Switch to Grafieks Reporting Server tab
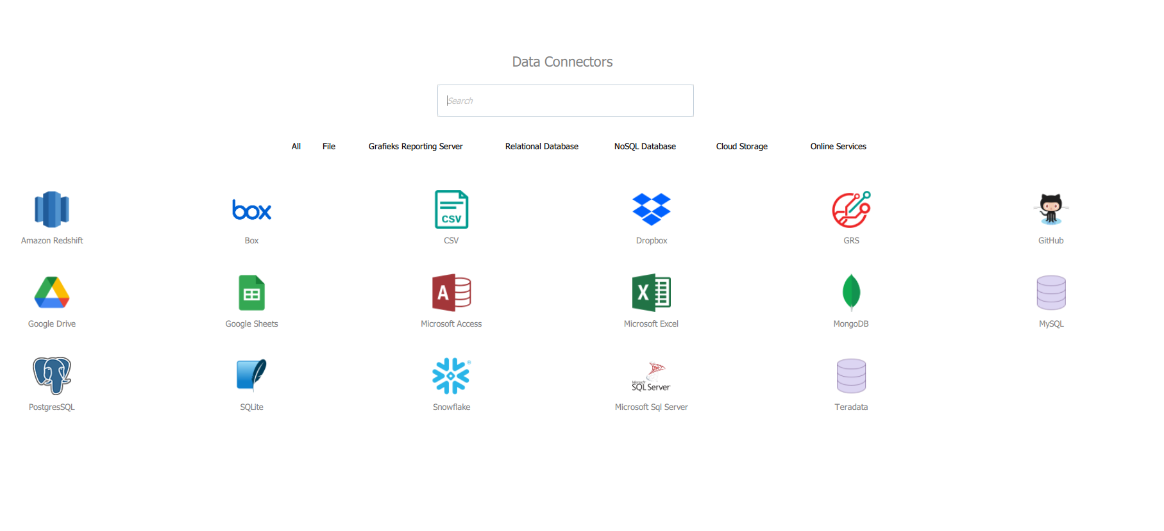Image resolution: width=1164 pixels, height=531 pixels. [416, 147]
